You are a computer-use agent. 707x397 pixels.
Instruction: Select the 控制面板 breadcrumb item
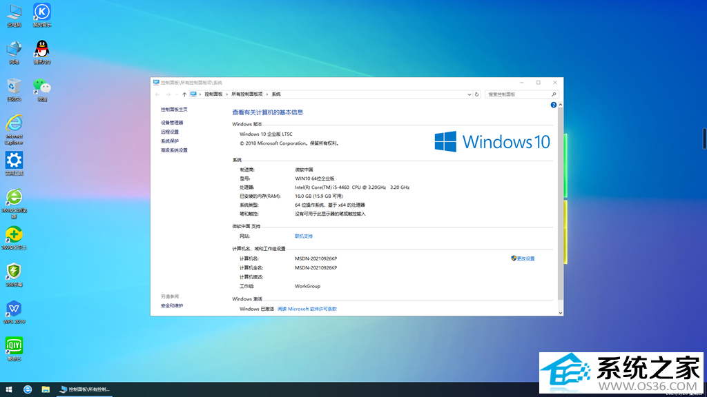pos(214,94)
